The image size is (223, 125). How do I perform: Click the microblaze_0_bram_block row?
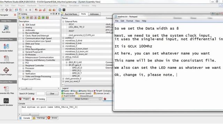[x=77, y=49]
